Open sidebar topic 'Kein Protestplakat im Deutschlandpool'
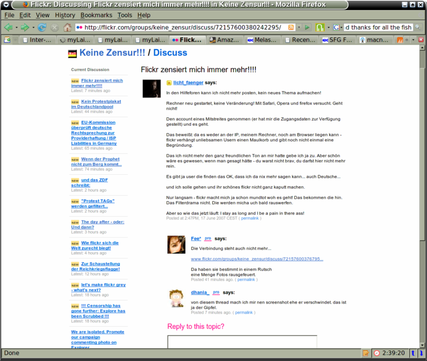The width and height of the screenshot is (427, 361). pyautogui.click(x=96, y=104)
